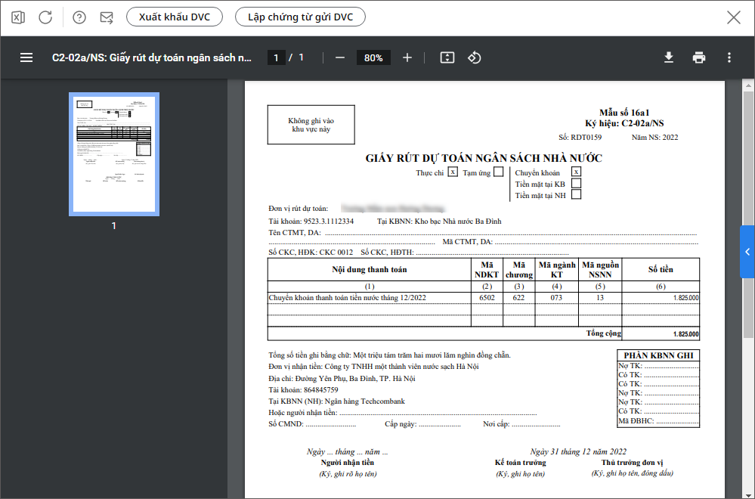The height and width of the screenshot is (499, 755).
Task: Select the page 1 thumbnail
Action: (114, 153)
